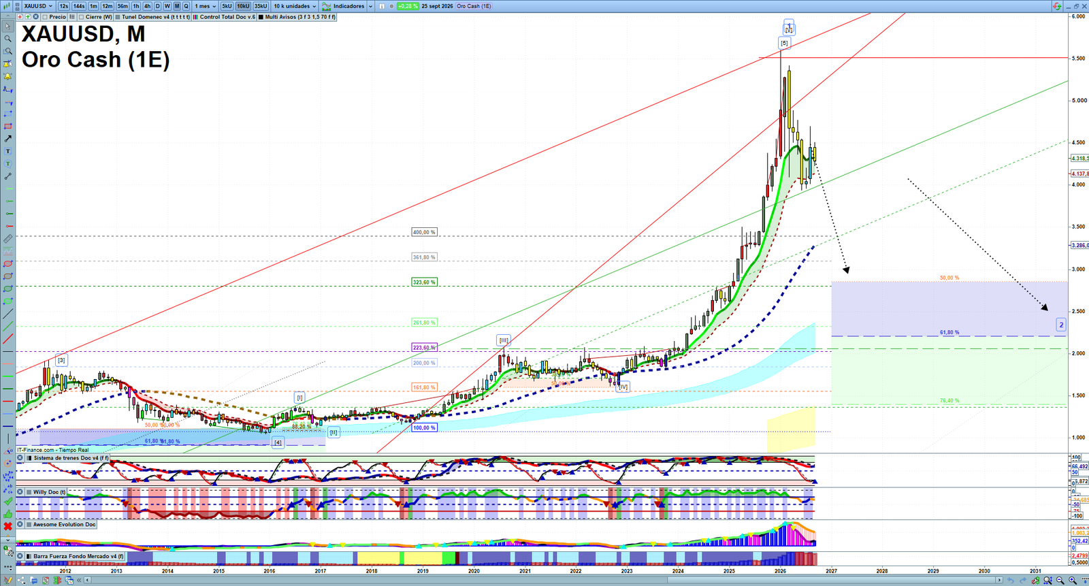Click the +0,28 % change indicator
Viewport: 1089px width, 586px height.
[x=408, y=6]
